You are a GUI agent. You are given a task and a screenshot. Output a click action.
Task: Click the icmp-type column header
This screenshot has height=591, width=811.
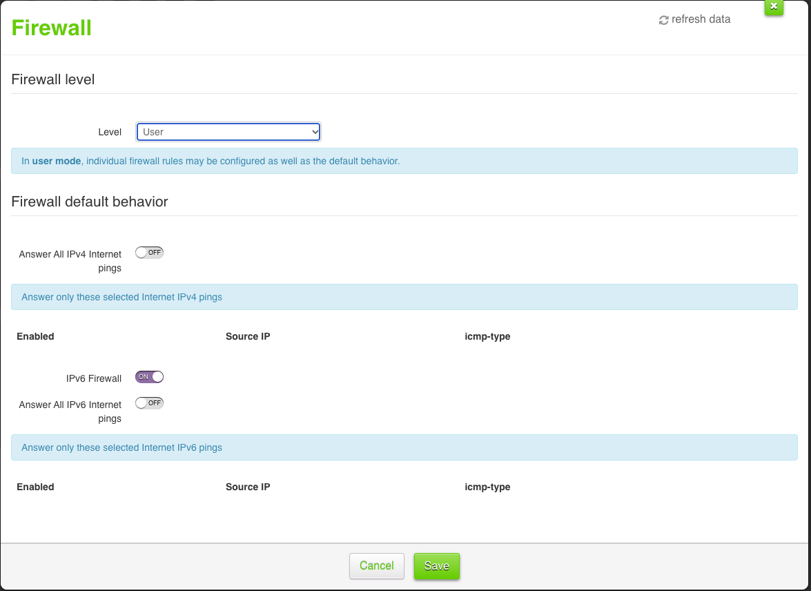click(487, 336)
